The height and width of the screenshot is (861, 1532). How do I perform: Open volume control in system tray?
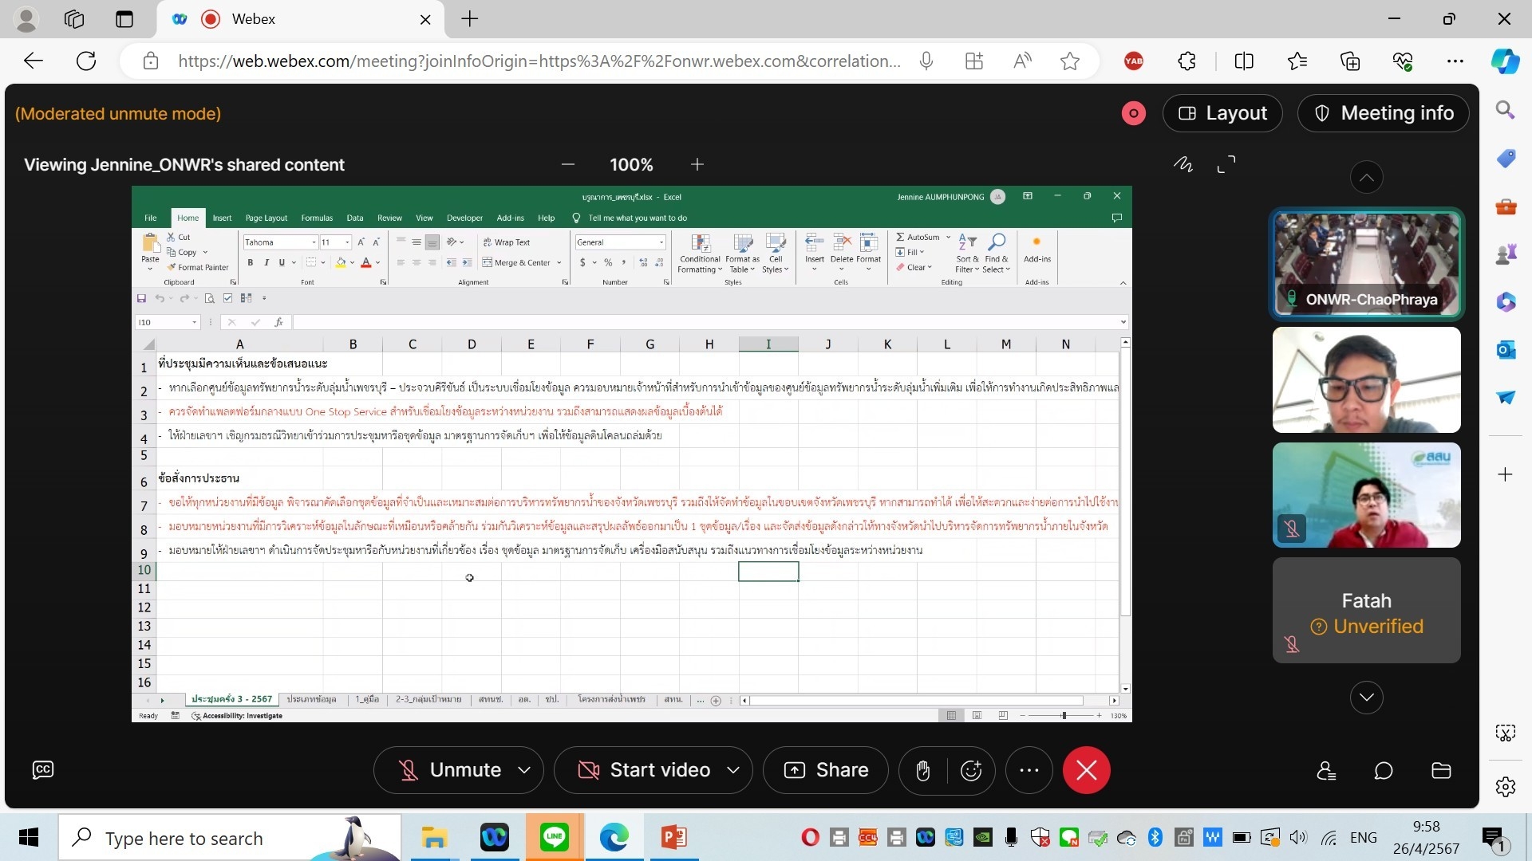pos(1298,838)
